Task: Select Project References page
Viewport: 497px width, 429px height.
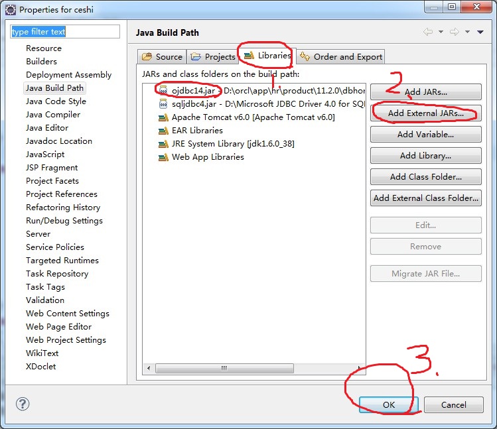Action: tap(62, 194)
